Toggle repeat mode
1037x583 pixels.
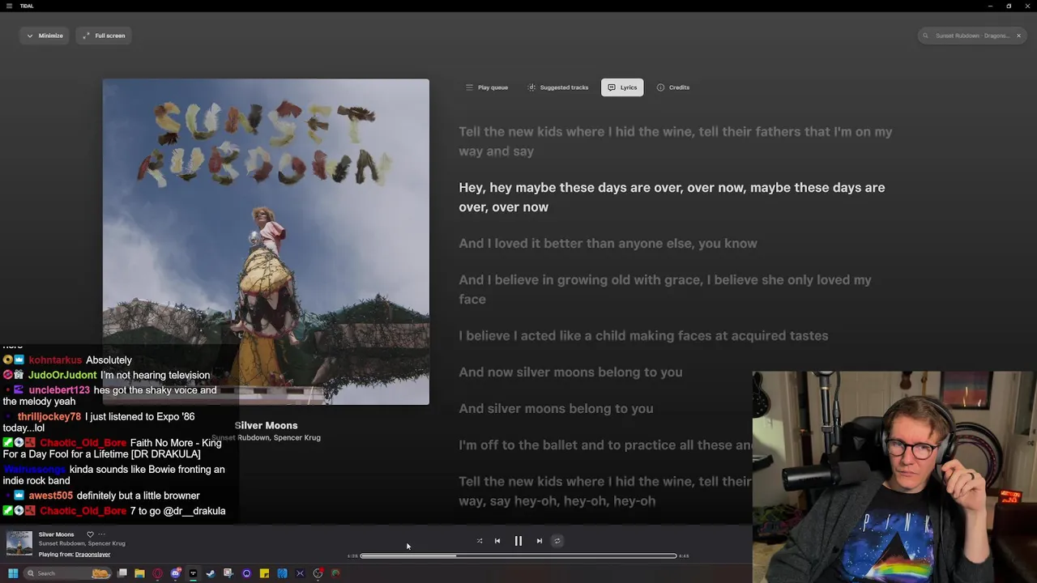pos(557,541)
